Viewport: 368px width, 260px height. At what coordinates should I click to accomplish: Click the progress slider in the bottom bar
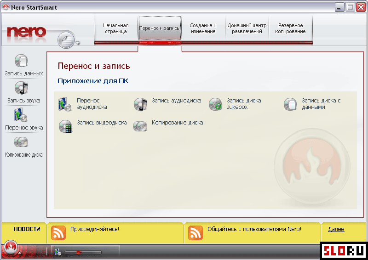click(83, 252)
